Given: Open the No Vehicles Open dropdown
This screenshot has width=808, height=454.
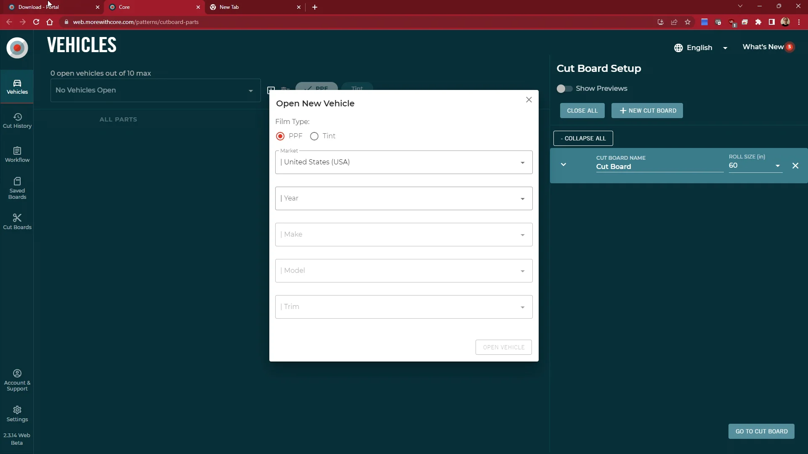Looking at the screenshot, I should (155, 90).
